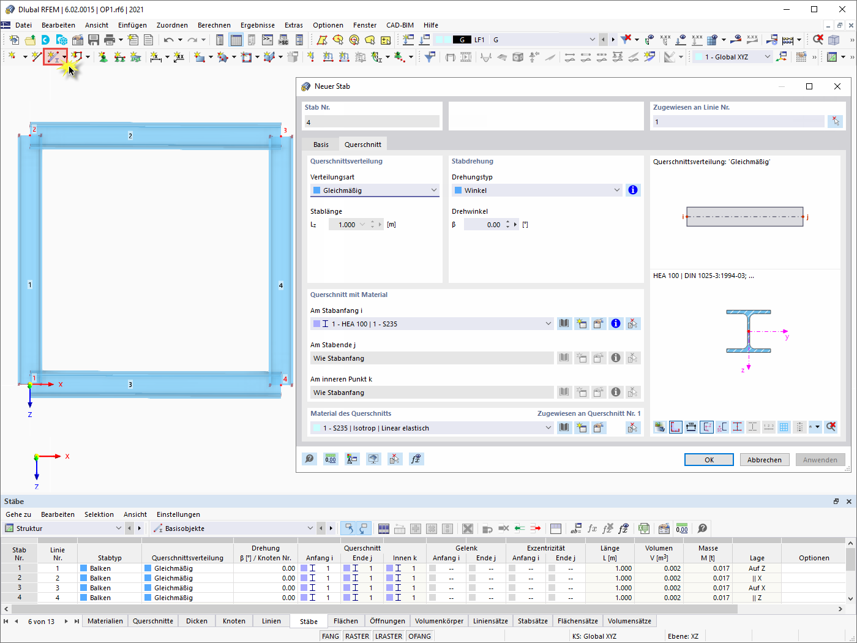Screen dimensions: 857x643
Task: Toggle the first selection sync button in Stäbe panel
Action: pos(348,528)
